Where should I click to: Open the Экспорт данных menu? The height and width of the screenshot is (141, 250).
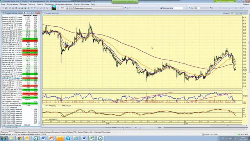(x=12, y=4)
